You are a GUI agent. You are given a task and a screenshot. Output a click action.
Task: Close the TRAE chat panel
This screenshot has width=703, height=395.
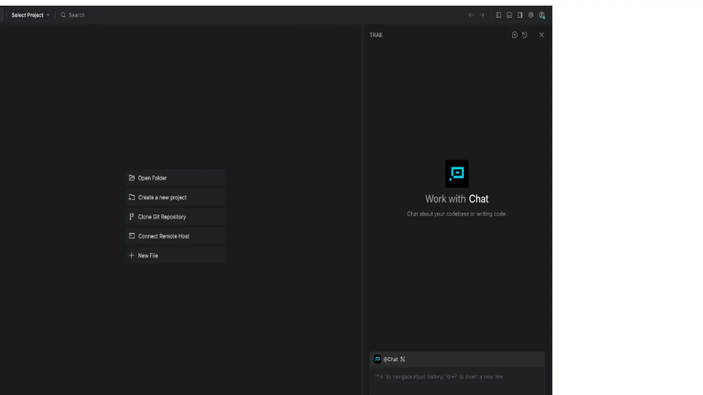click(541, 35)
